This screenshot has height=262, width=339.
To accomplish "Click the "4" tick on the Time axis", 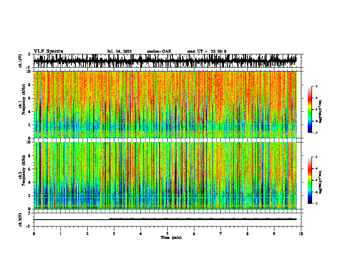I will (141, 234).
